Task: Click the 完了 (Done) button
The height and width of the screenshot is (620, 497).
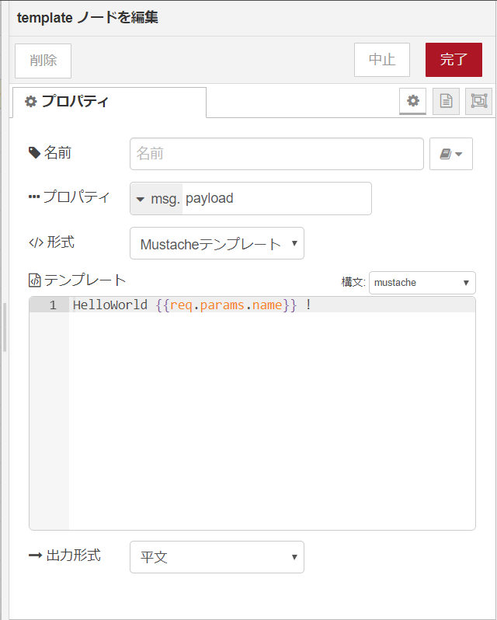Action: click(454, 60)
